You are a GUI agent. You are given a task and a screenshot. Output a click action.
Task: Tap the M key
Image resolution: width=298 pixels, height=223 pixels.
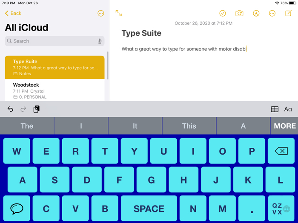pyautogui.click(x=222, y=209)
